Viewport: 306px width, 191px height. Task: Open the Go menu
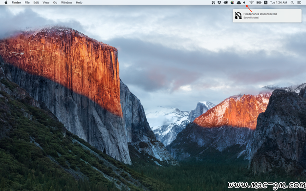coord(55,2)
